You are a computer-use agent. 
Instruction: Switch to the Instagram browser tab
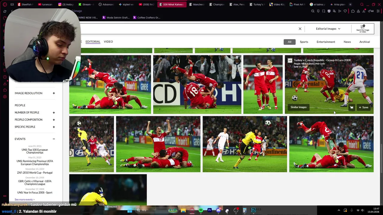coord(67,4)
